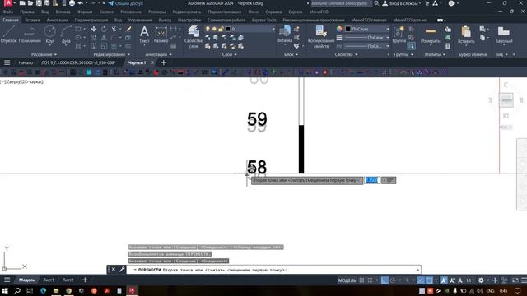Image resolution: width=527 pixels, height=296 pixels.
Task: Toggle clean screen mode in status bar
Action: point(515,280)
